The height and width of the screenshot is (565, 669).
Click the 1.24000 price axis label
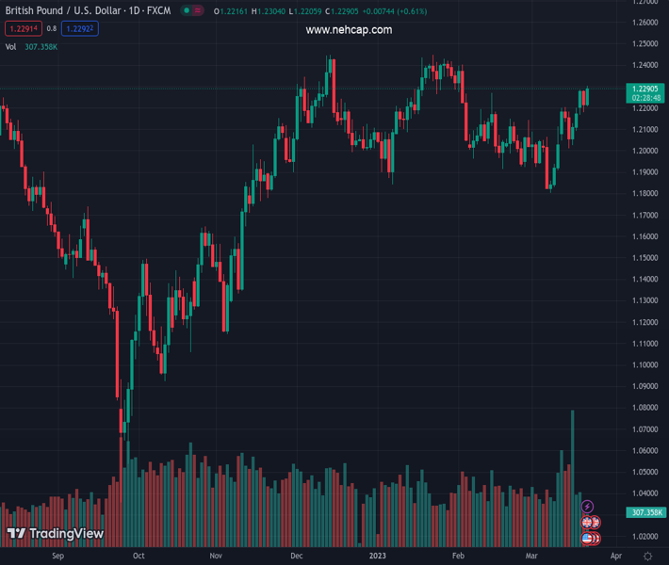pos(645,65)
